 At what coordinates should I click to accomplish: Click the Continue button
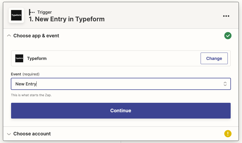coord(121,111)
